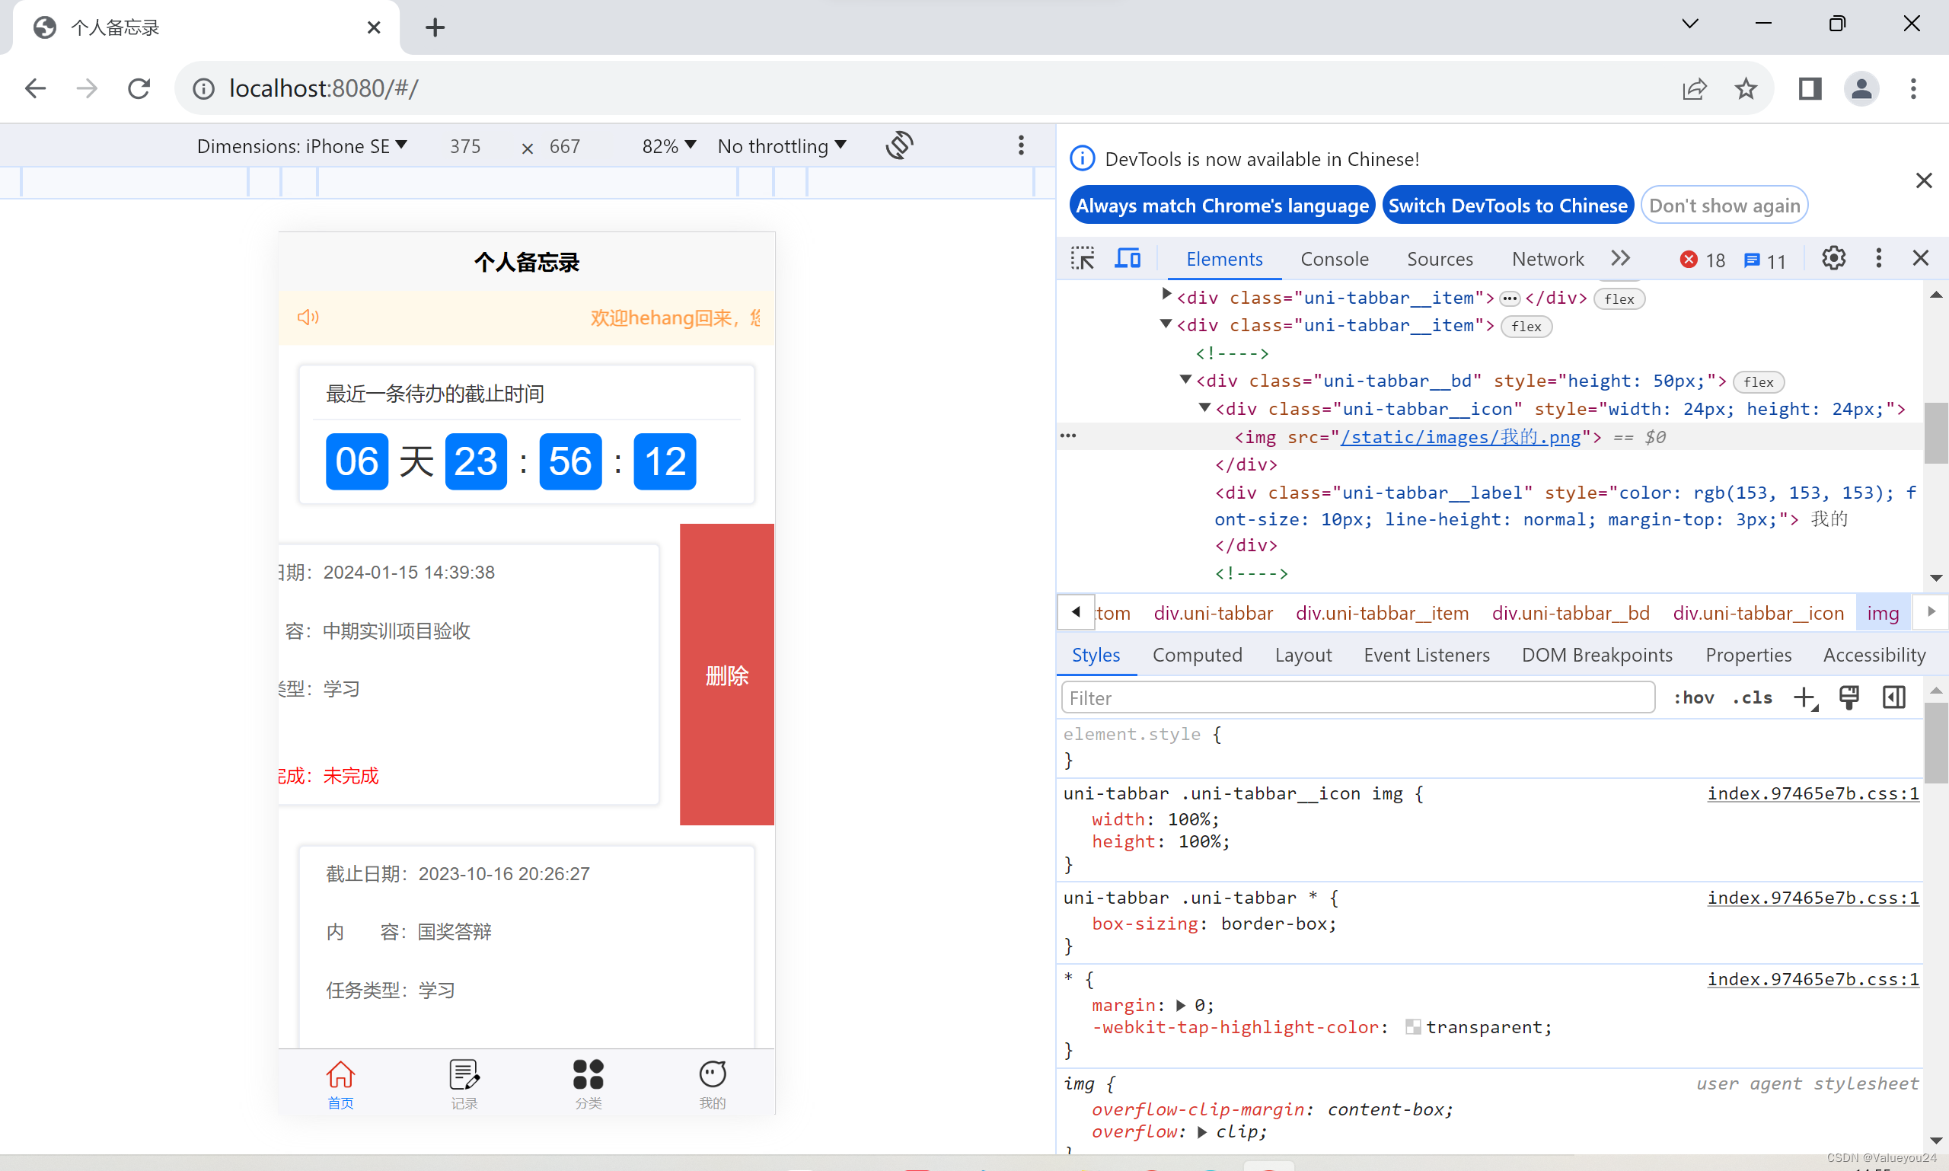Click the flex badge on uni-tabbar__bd

tap(1759, 383)
